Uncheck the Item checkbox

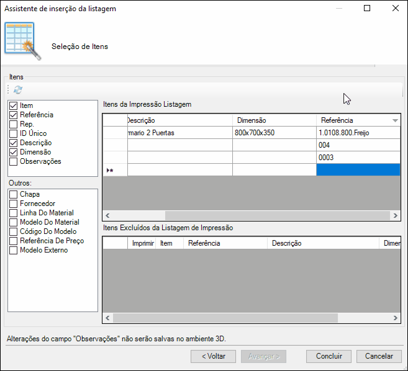click(x=13, y=105)
